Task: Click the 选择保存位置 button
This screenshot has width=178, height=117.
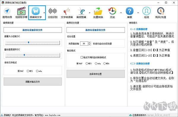Action: [96, 74]
